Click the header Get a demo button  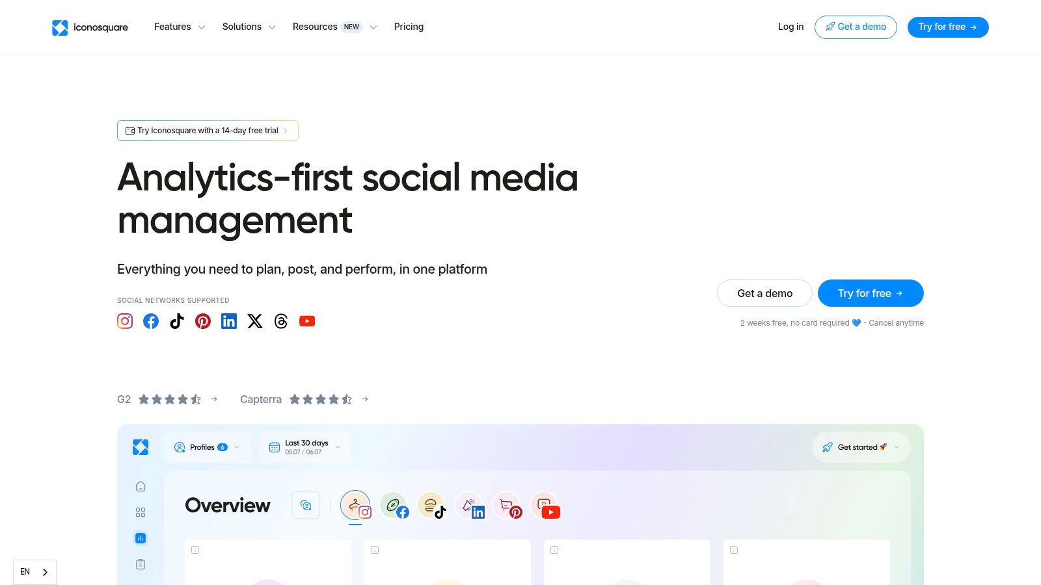(856, 27)
